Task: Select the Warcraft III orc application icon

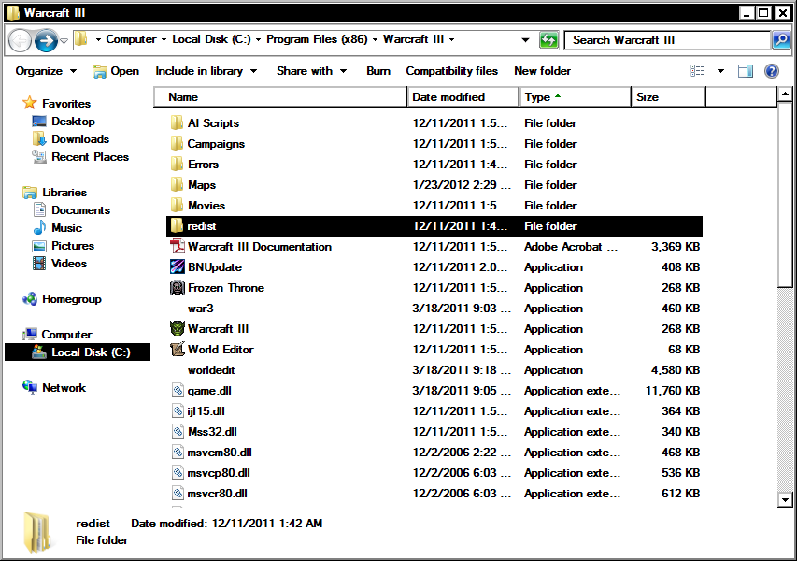Action: point(177,328)
